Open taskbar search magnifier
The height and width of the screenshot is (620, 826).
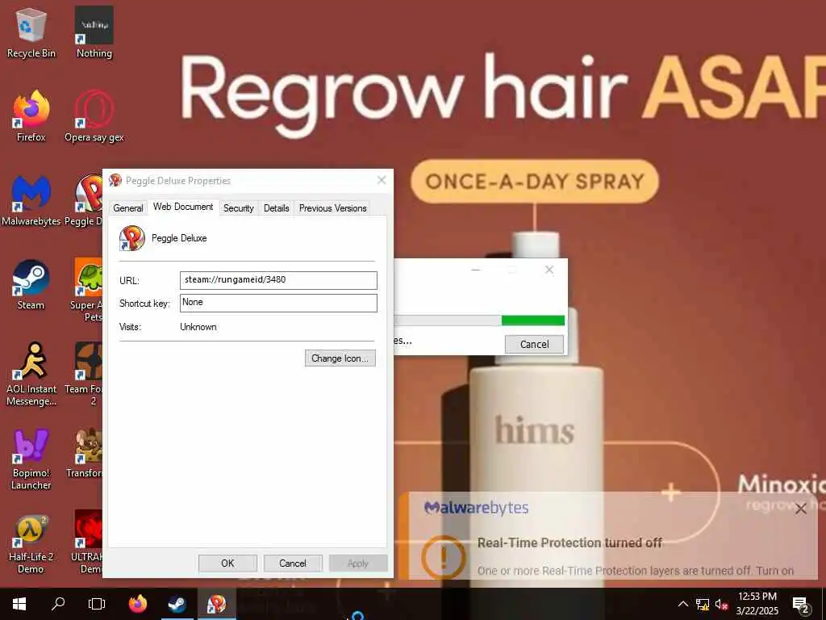coord(58,604)
